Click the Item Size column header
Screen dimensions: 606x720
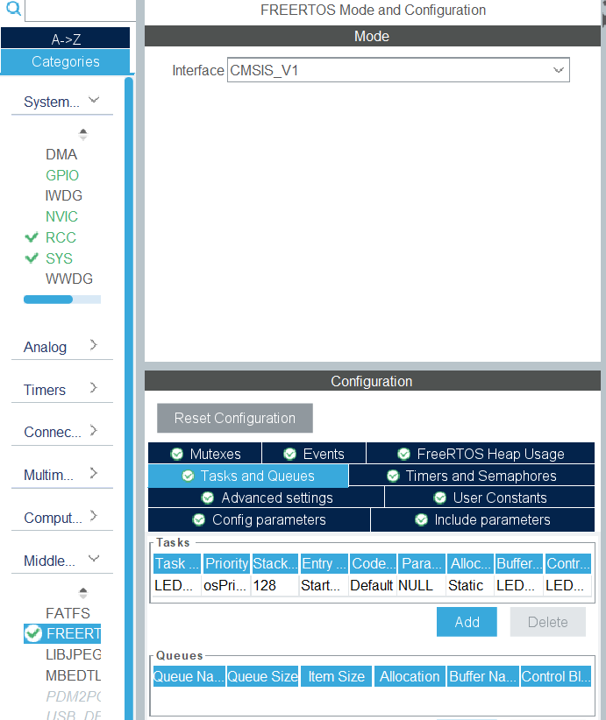click(336, 676)
